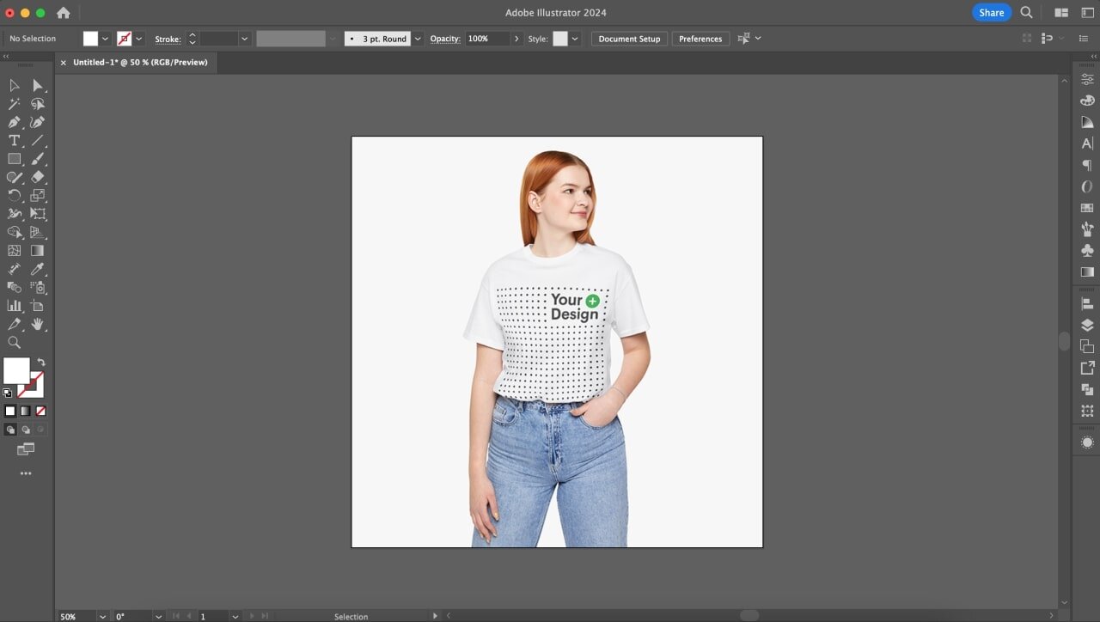Viewport: 1100px width, 622px height.
Task: Click the toolbox Fill color box
Action: click(x=16, y=371)
